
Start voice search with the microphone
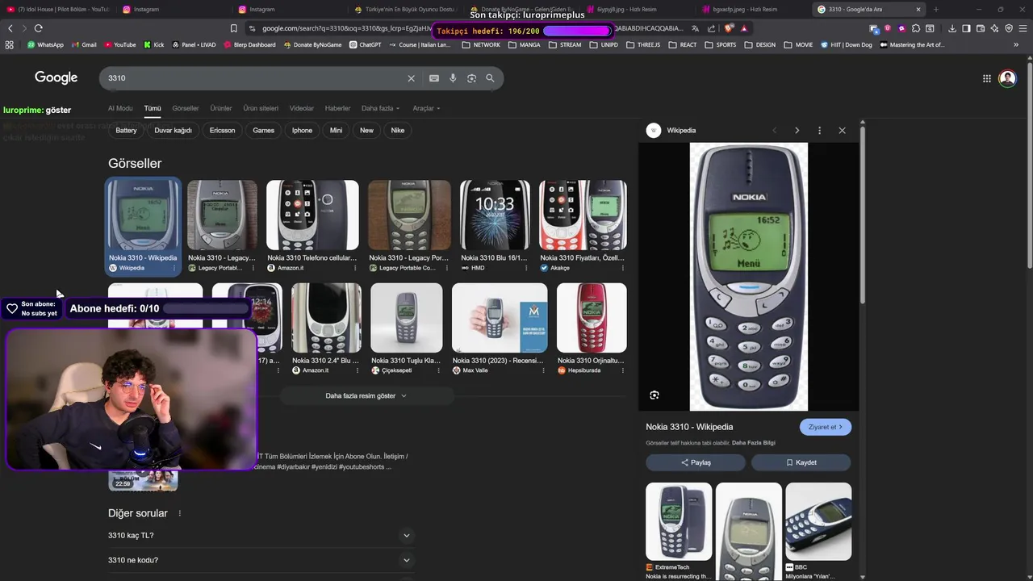coord(453,78)
